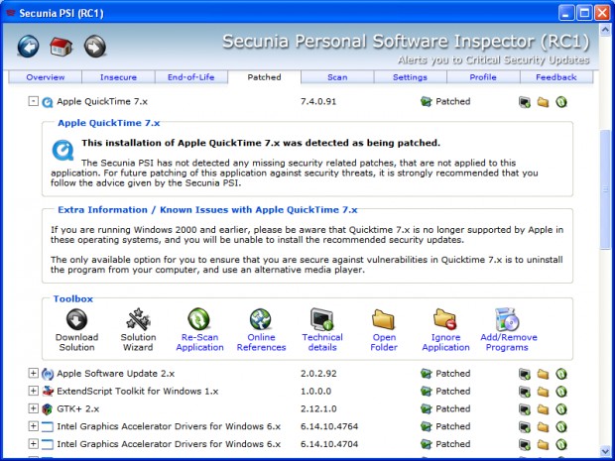Open the End-of-Life tab
The image size is (615, 461).
point(191,77)
